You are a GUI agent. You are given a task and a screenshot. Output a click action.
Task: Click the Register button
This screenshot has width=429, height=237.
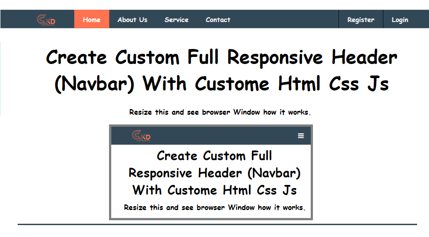(x=361, y=19)
